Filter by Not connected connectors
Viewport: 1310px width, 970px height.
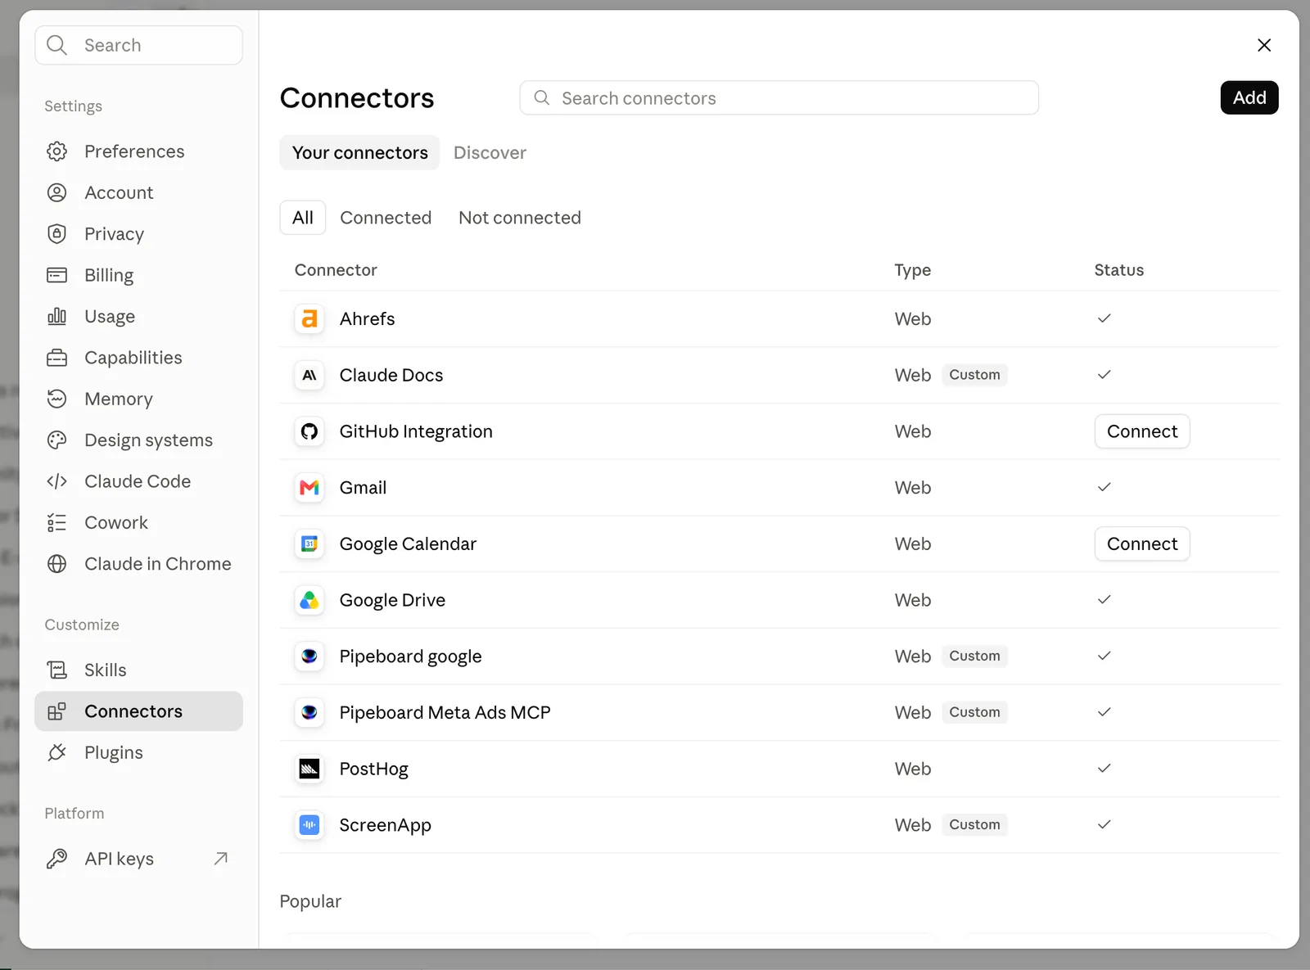pos(520,218)
